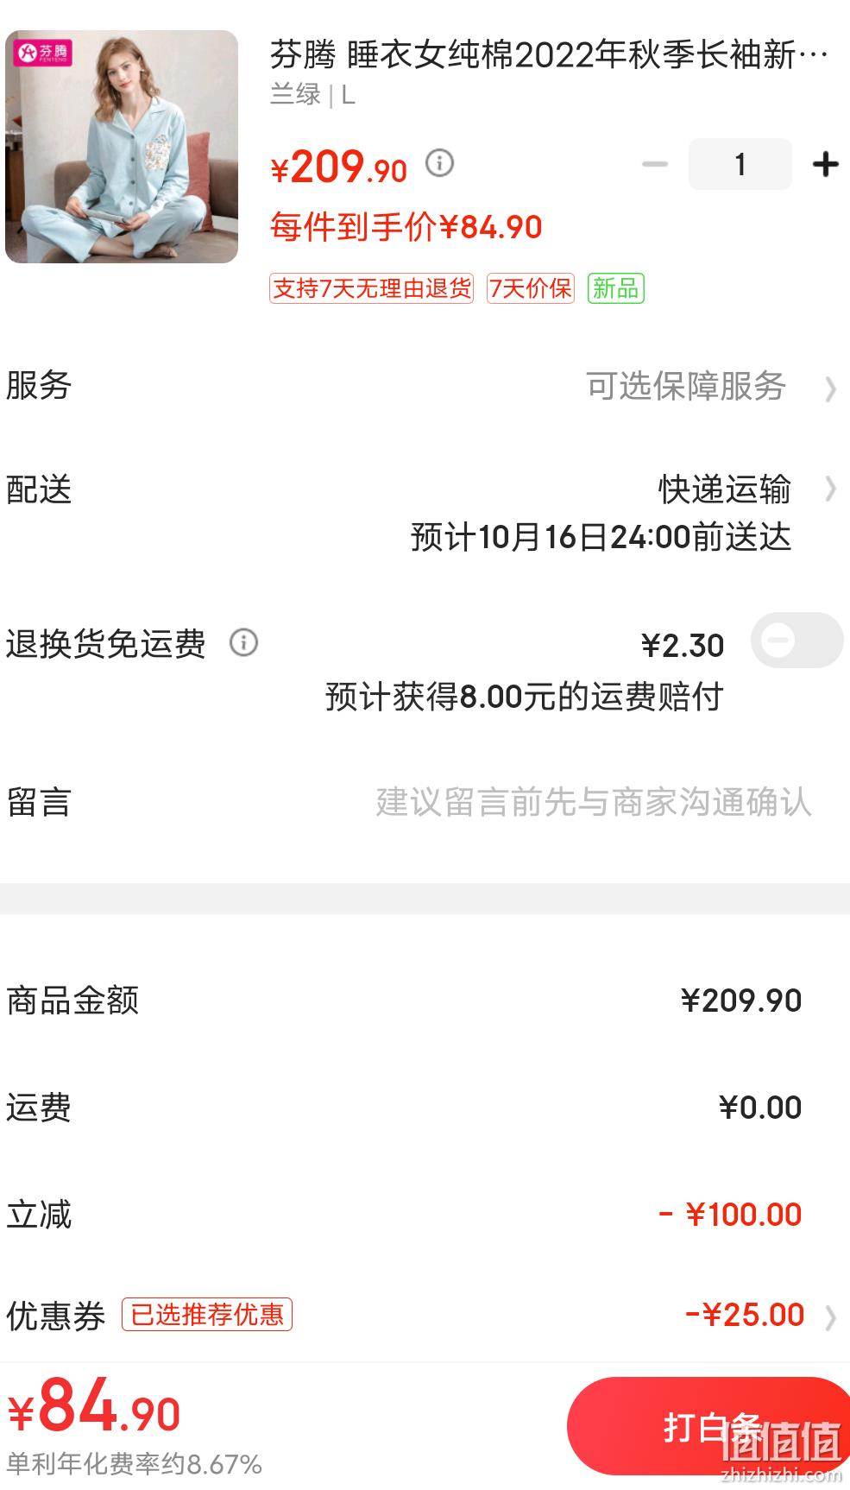850x1490 pixels.
Task: Open the 服务 row
Action: coord(425,386)
